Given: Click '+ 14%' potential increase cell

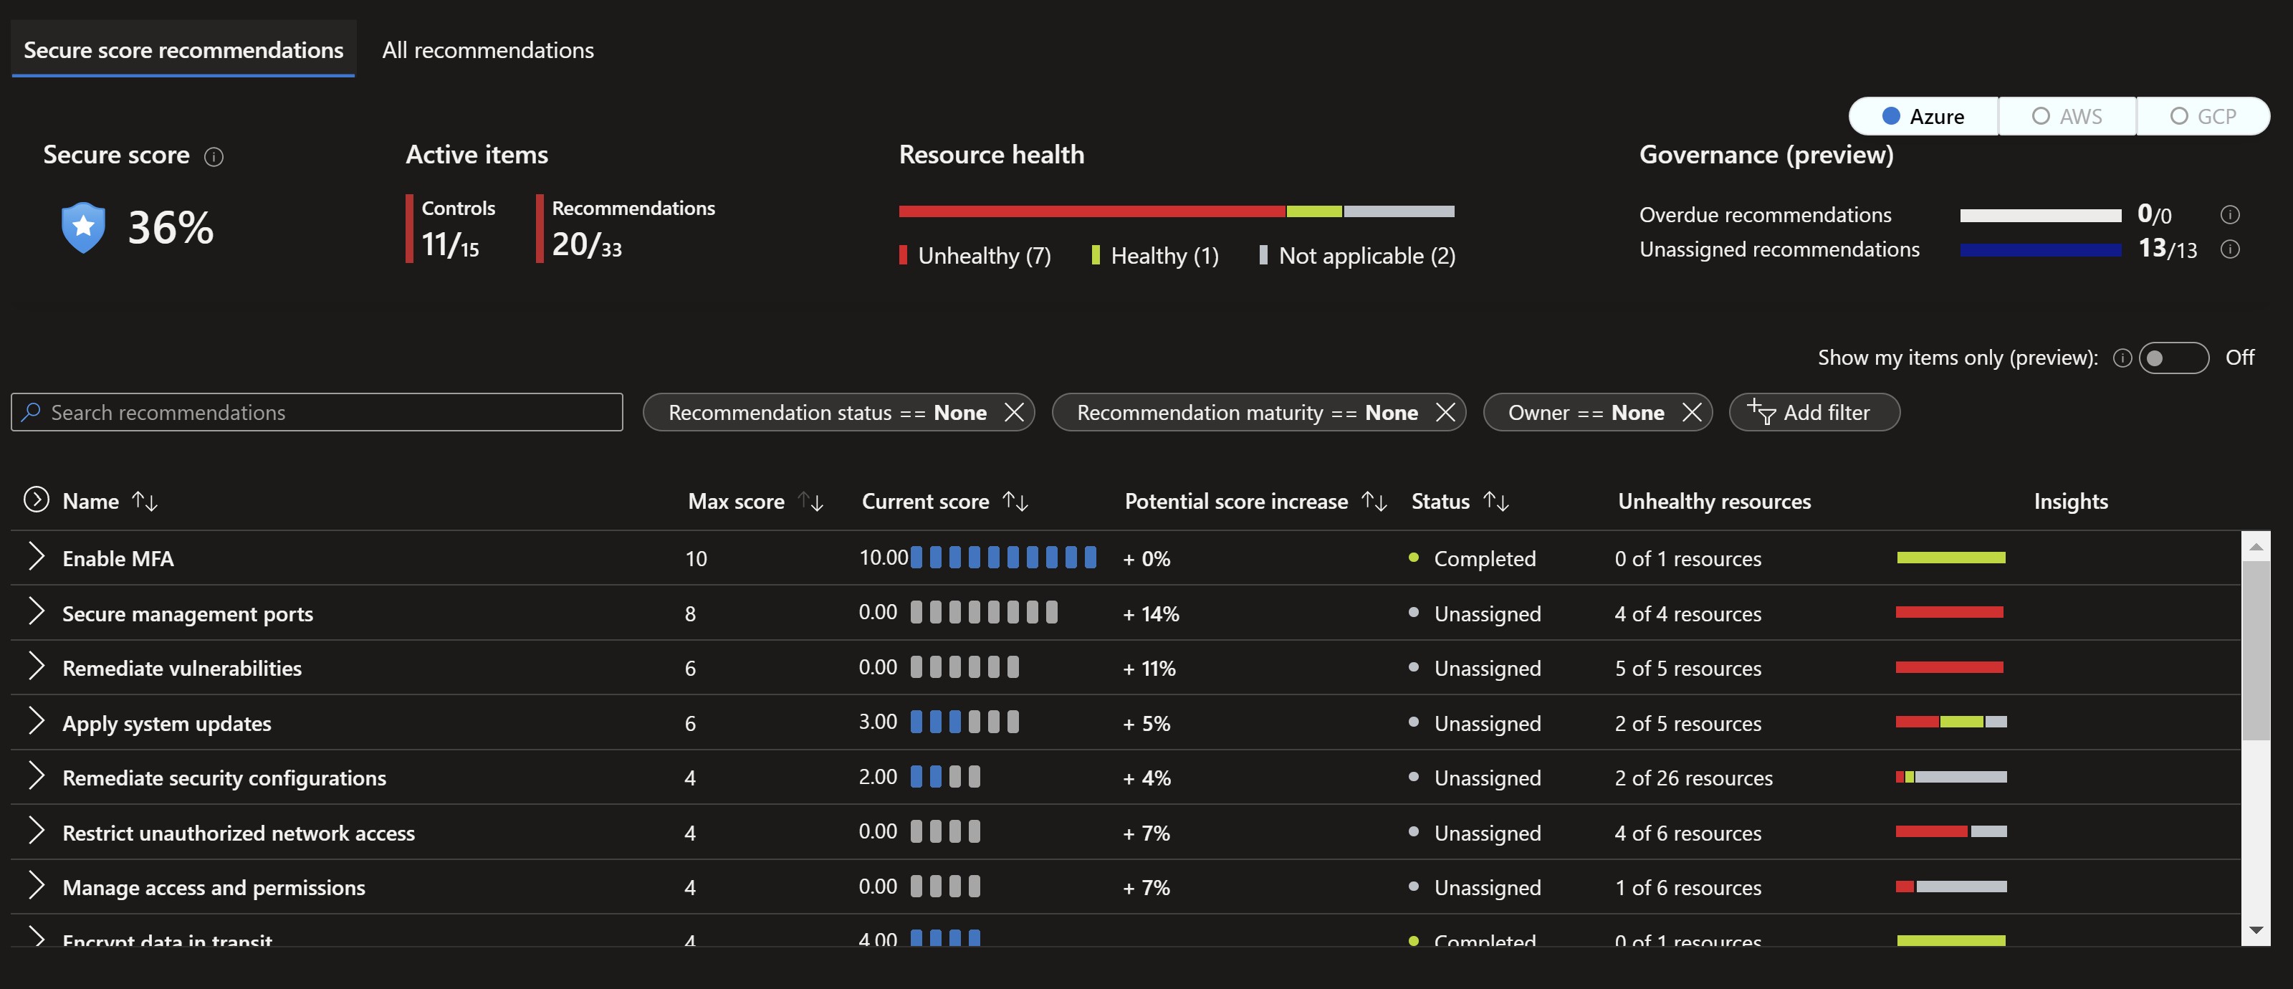Looking at the screenshot, I should coord(1150,614).
